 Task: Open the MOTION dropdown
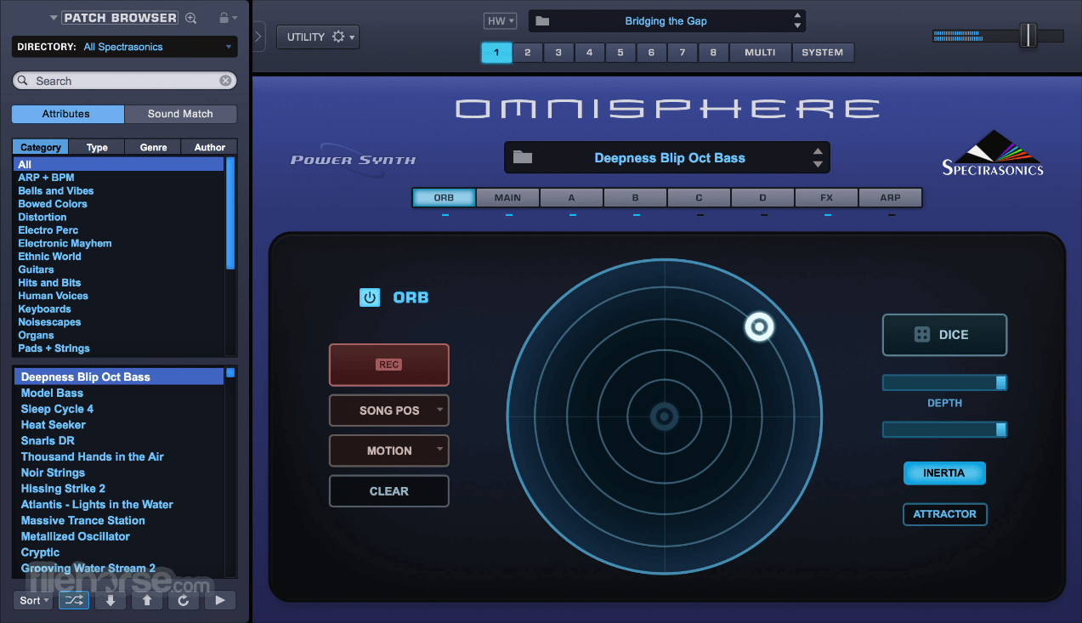coord(389,450)
